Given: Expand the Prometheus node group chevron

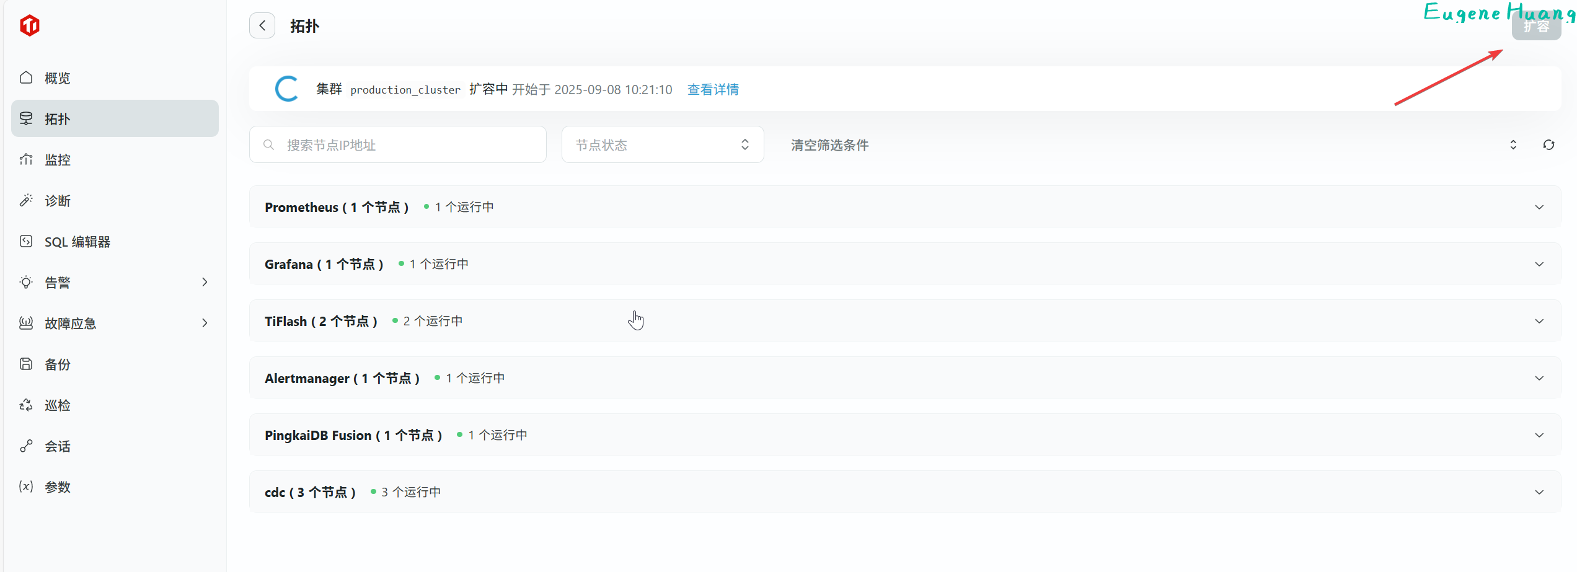Looking at the screenshot, I should pos(1539,207).
